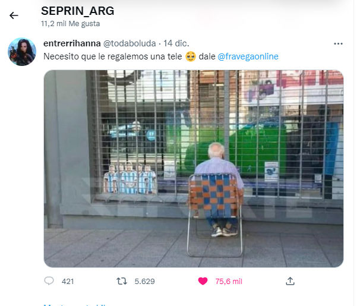Screen dimensions: 363x306
Task: Click the 5.629 retweets count
Action: (x=145, y=282)
